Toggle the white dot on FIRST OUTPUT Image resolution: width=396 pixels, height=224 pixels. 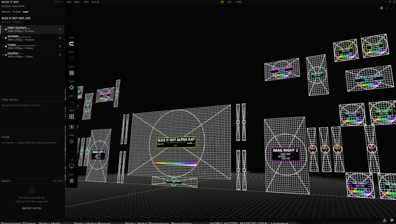coord(6,29)
